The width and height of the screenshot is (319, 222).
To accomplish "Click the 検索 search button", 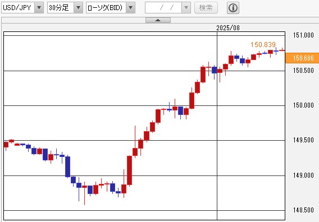I will click(x=206, y=8).
